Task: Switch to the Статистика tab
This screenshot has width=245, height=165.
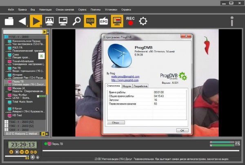Action: [x=113, y=86]
